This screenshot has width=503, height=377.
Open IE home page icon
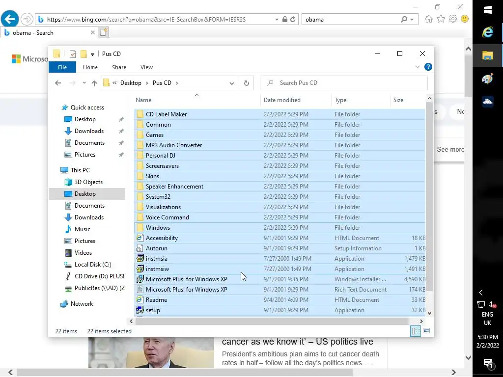(x=428, y=19)
